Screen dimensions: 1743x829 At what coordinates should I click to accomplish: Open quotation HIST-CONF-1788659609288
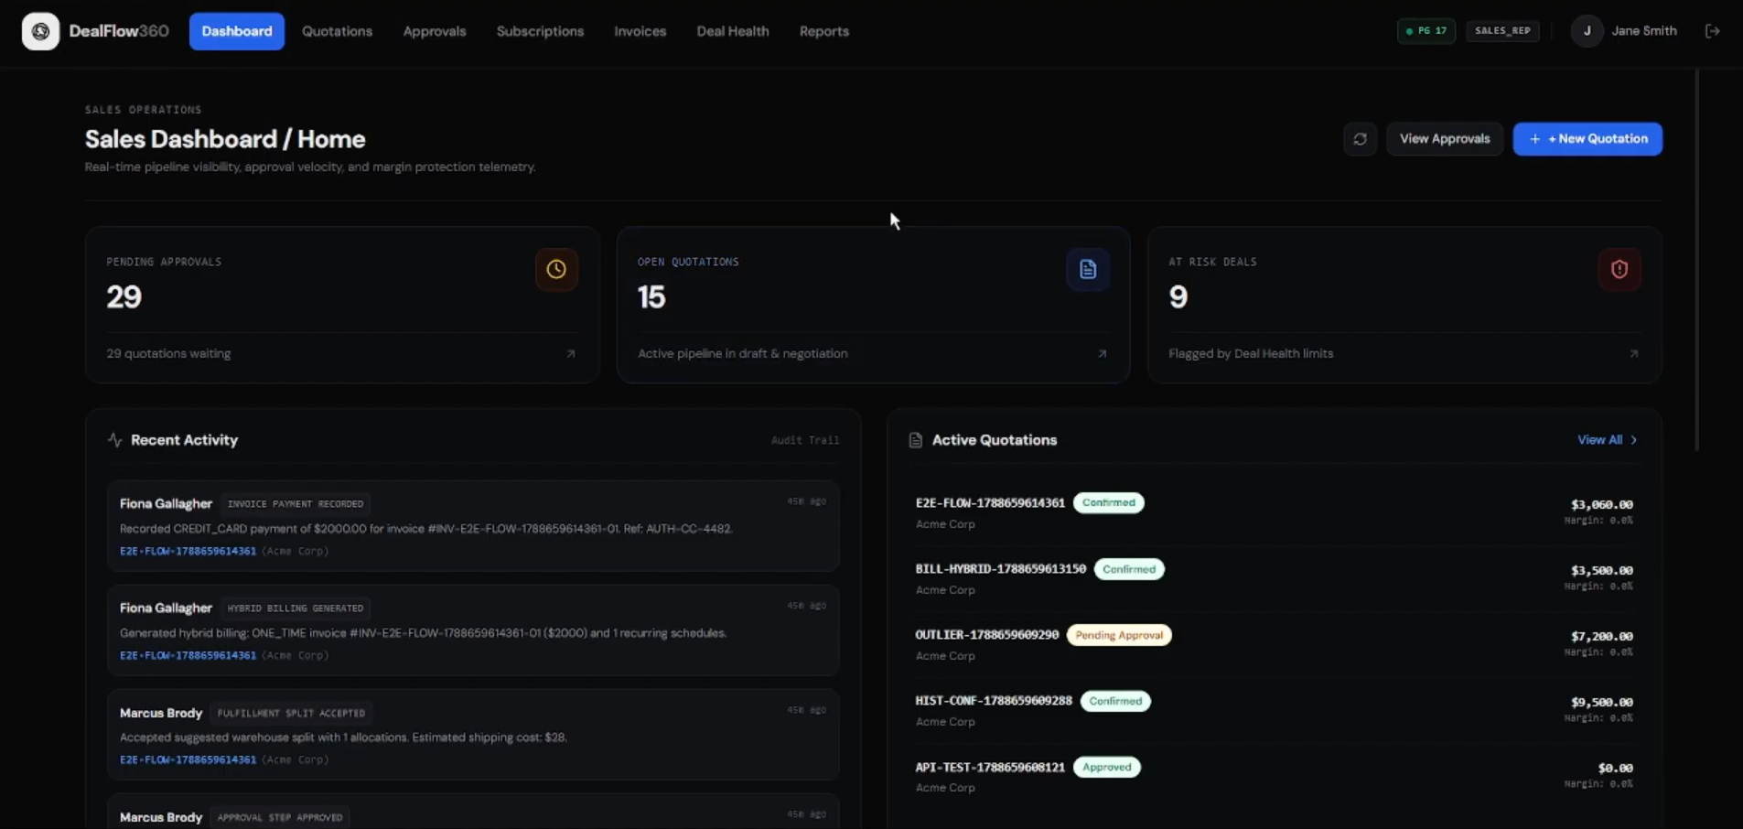coord(993,700)
